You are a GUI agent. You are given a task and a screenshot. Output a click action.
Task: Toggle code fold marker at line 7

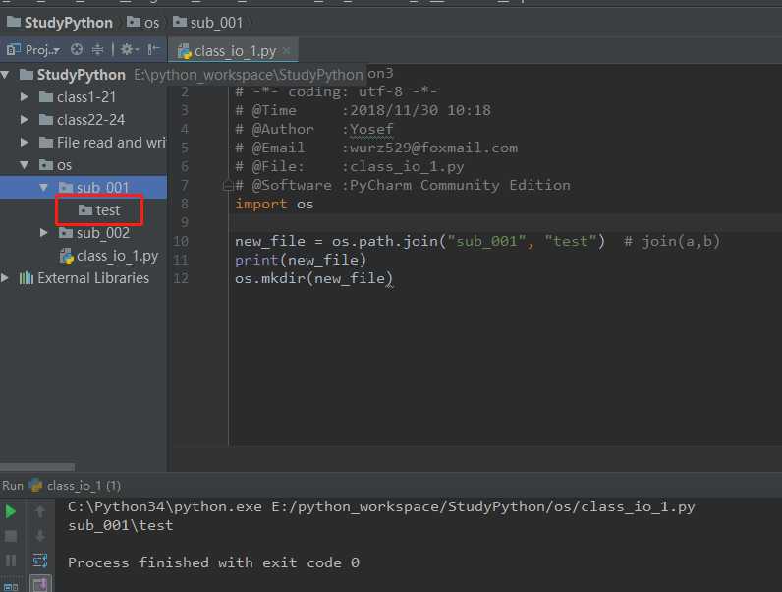[227, 186]
